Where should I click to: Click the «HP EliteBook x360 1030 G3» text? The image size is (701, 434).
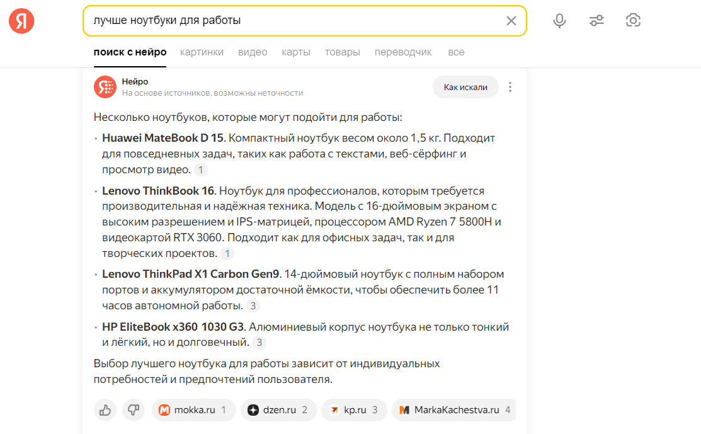(x=173, y=327)
